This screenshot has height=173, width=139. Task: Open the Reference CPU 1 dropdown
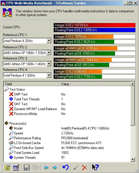(x=49, y=41)
